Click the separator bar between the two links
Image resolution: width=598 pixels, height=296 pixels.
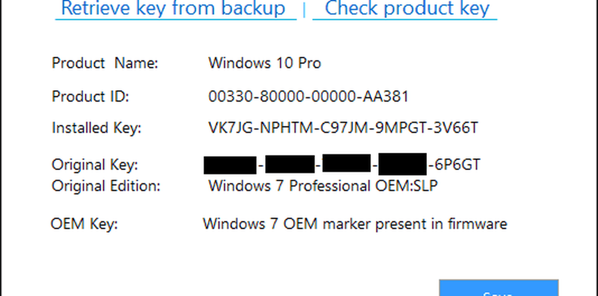[304, 9]
